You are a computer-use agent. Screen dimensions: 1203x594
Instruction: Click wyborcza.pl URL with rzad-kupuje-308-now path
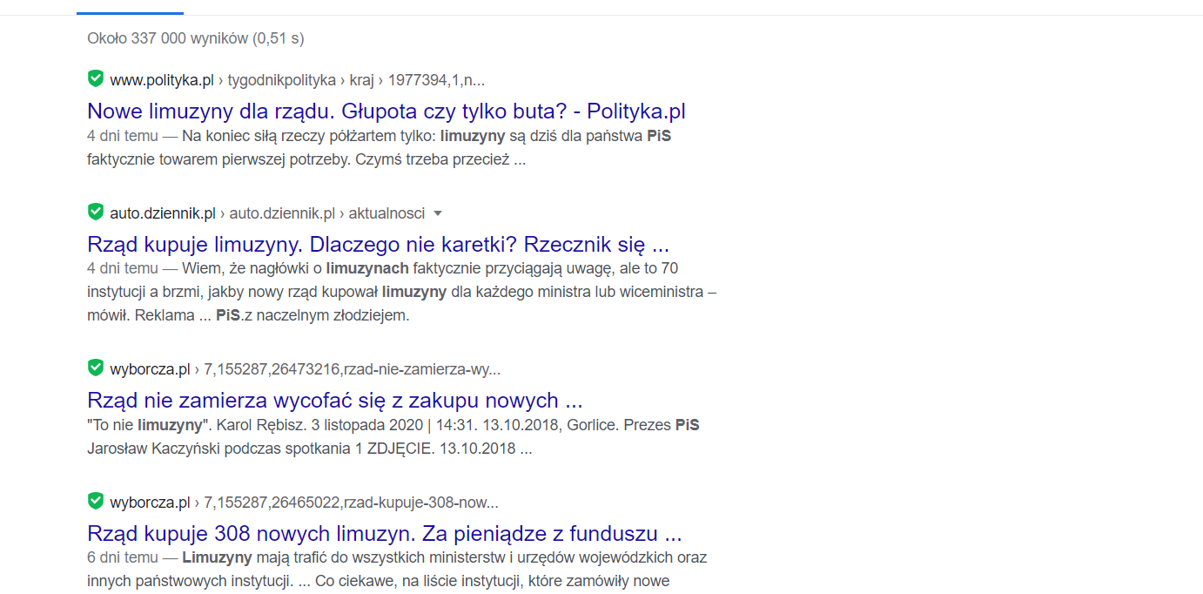click(x=304, y=503)
